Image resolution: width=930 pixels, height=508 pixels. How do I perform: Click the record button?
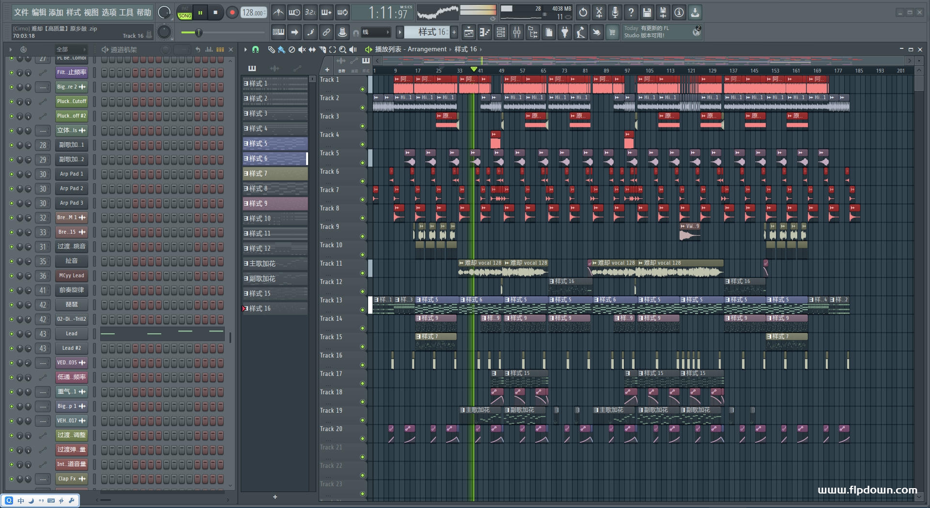click(x=232, y=13)
